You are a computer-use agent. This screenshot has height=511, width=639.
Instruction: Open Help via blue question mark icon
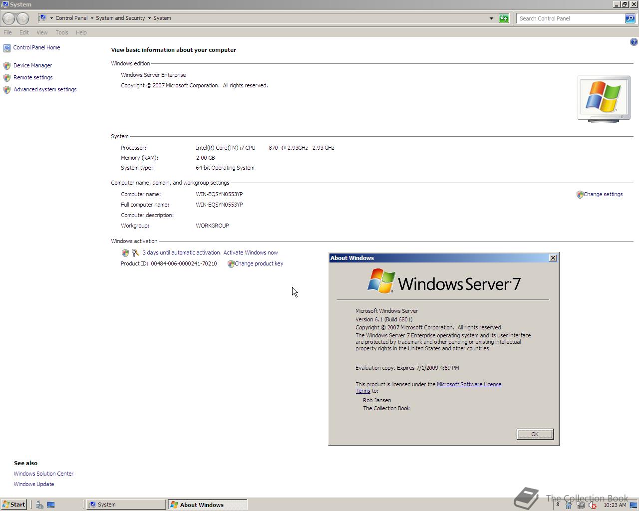634,42
